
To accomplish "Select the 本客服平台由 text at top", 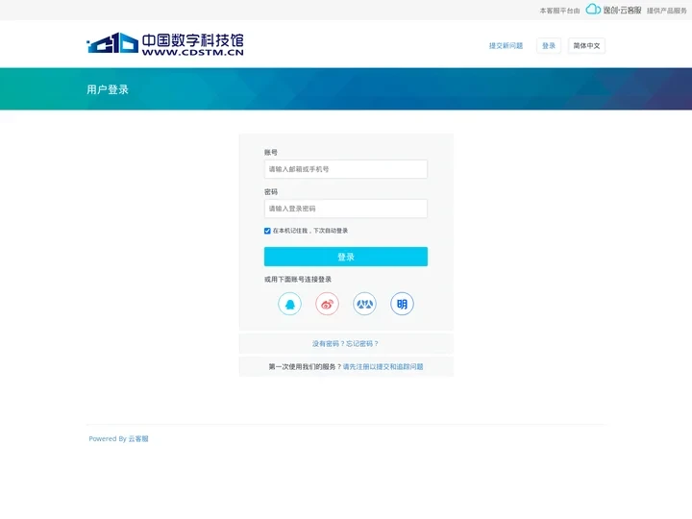I will tap(559, 11).
